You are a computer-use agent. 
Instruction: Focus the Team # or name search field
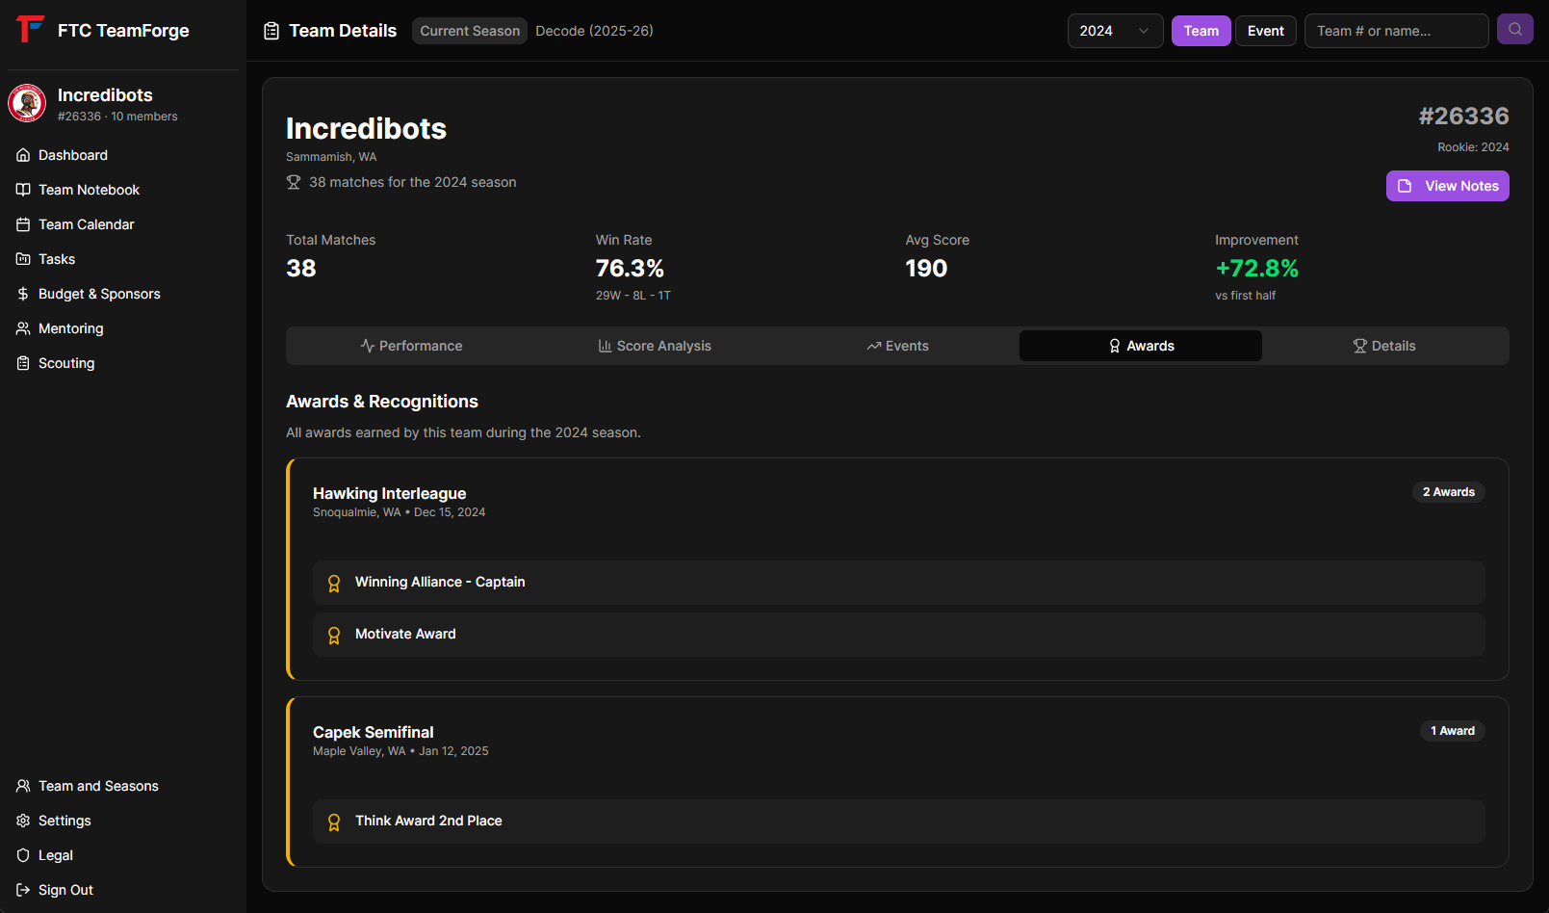pyautogui.click(x=1395, y=31)
